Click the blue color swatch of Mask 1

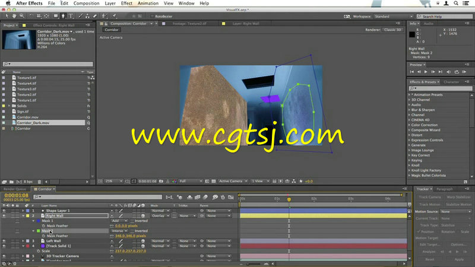[x=39, y=221]
